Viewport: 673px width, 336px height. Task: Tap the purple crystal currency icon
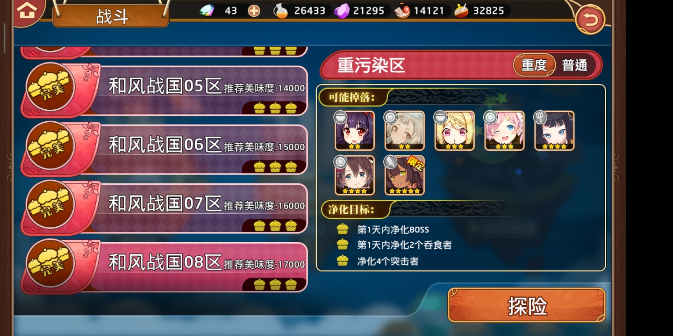coord(342,11)
